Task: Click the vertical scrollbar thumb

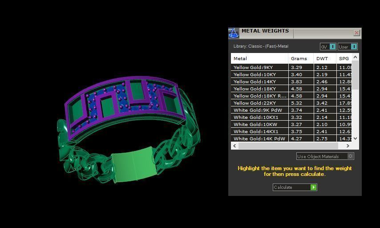Action: point(355,75)
